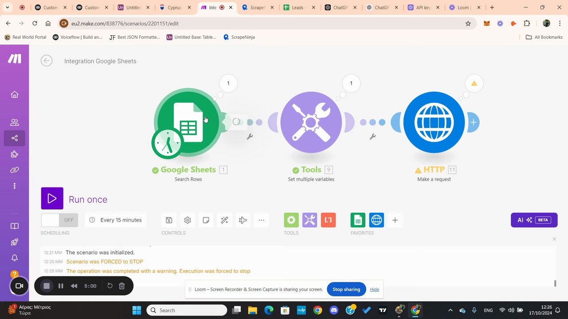Click the clock schedule icon on Google Sheets
Image resolution: width=568 pixels, height=319 pixels.
coord(167,143)
